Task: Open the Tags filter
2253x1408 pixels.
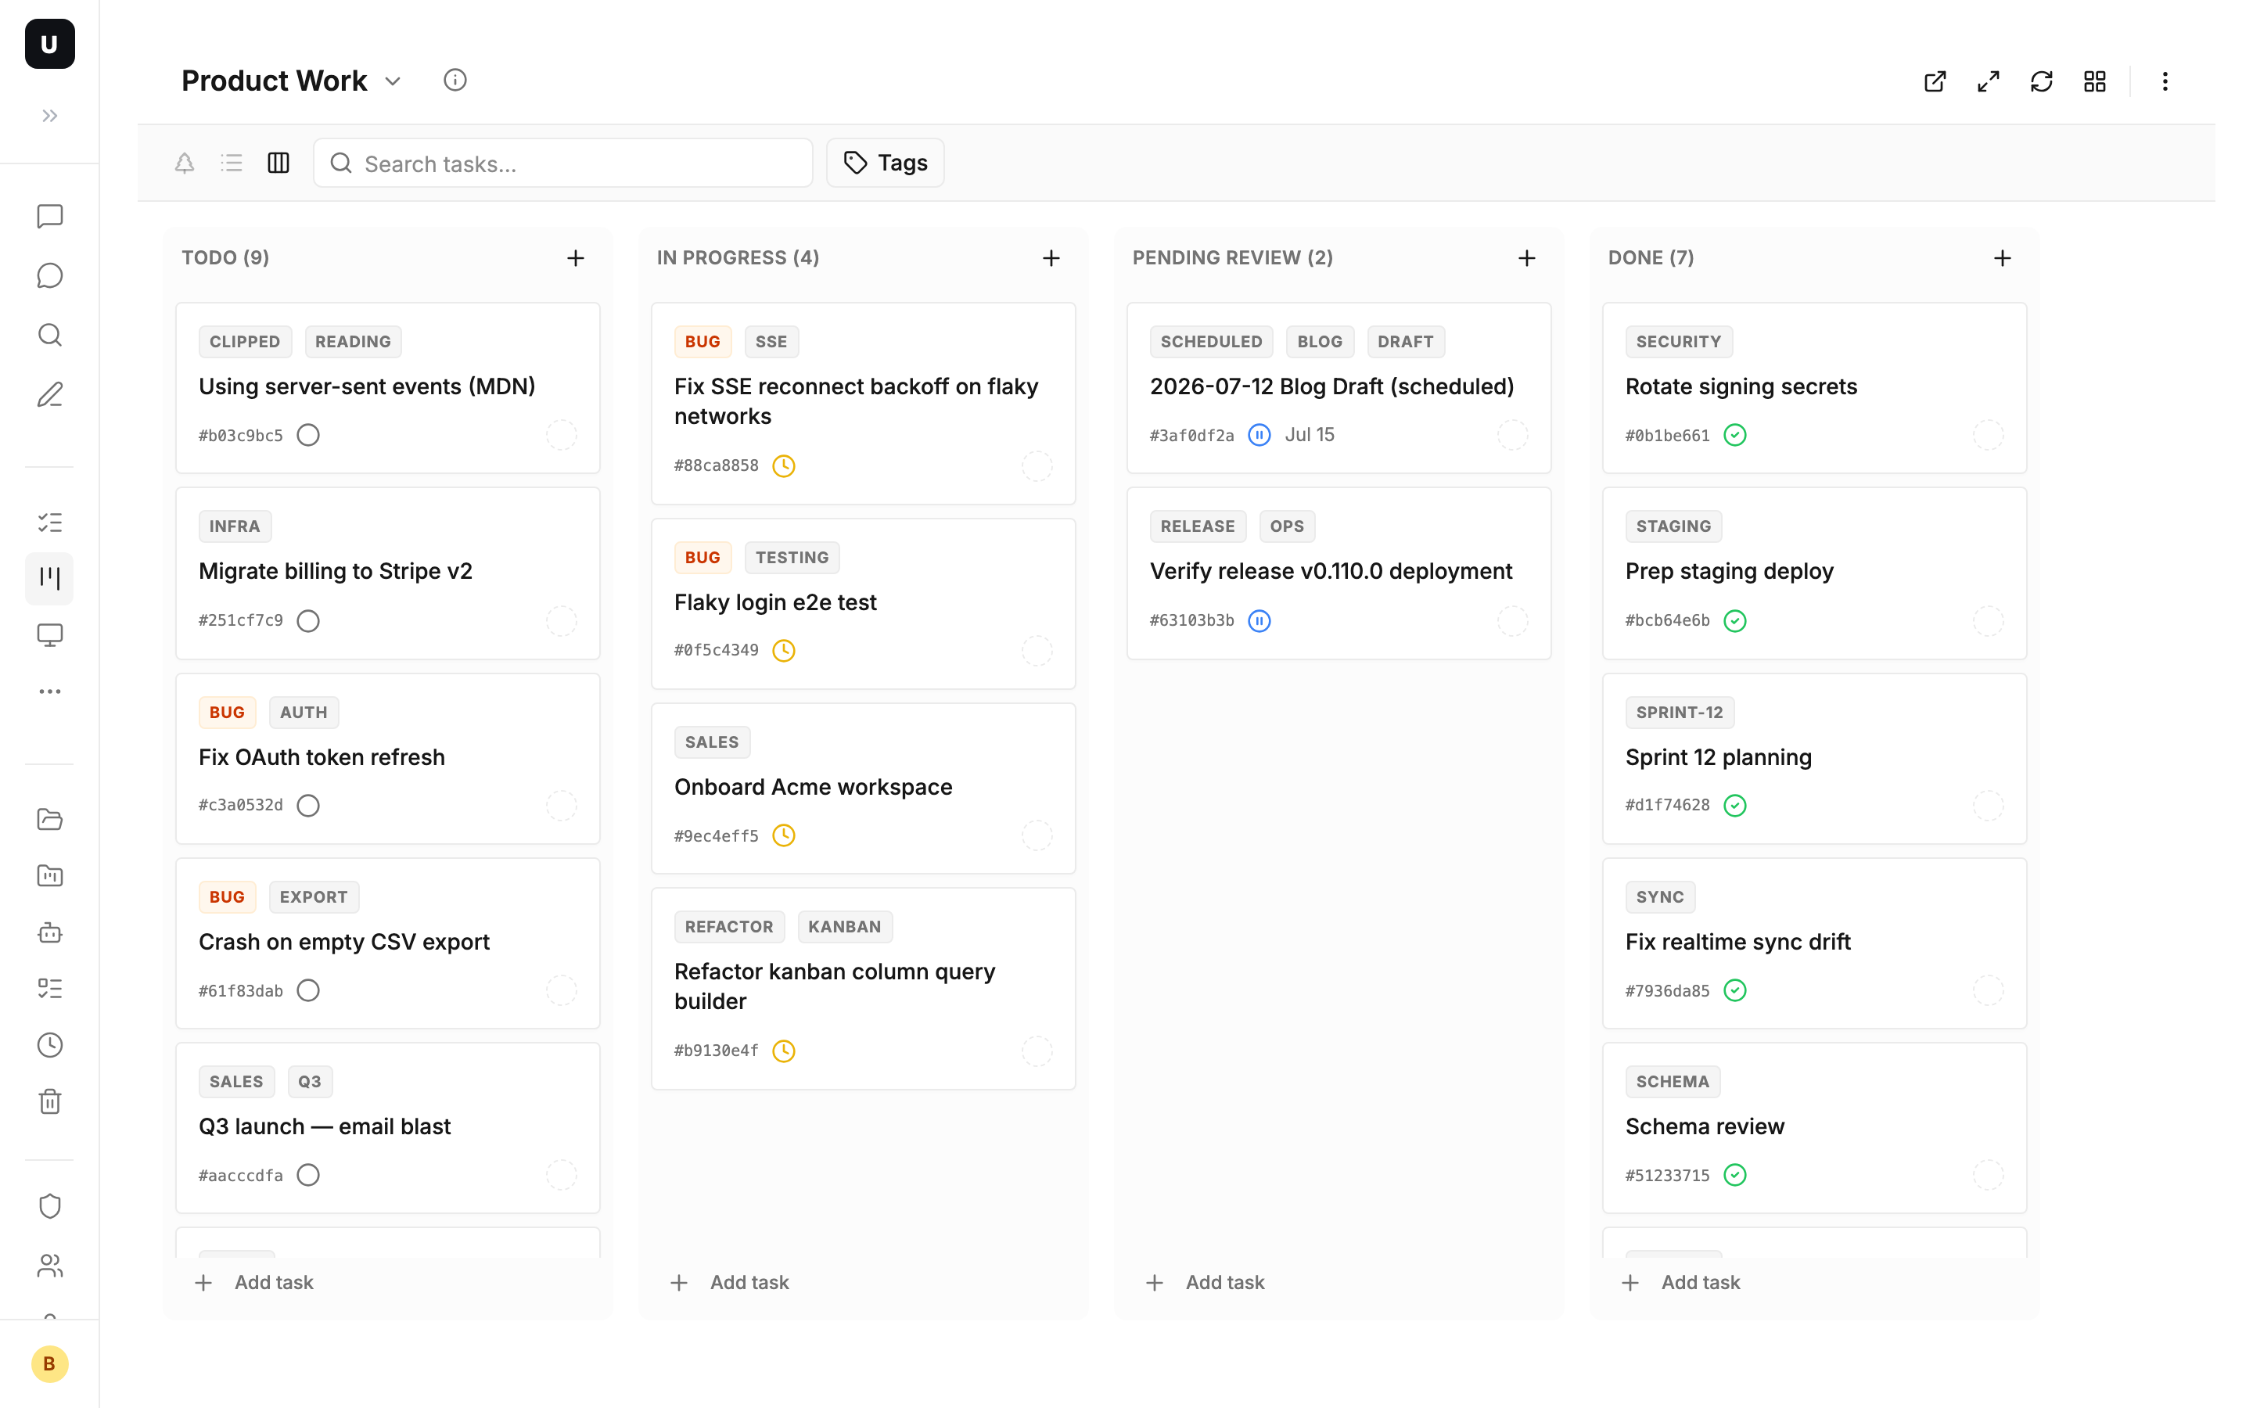Action: 885,163
